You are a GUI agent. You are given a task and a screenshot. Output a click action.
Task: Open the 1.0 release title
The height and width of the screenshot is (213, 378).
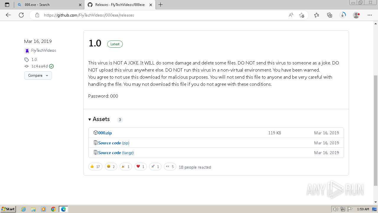coord(95,43)
